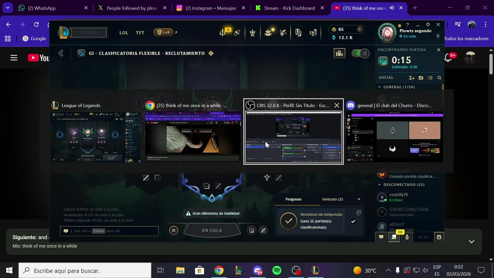This screenshot has width=494, height=278.
Task: Close the OBS window in task switcher
Action: [x=337, y=105]
